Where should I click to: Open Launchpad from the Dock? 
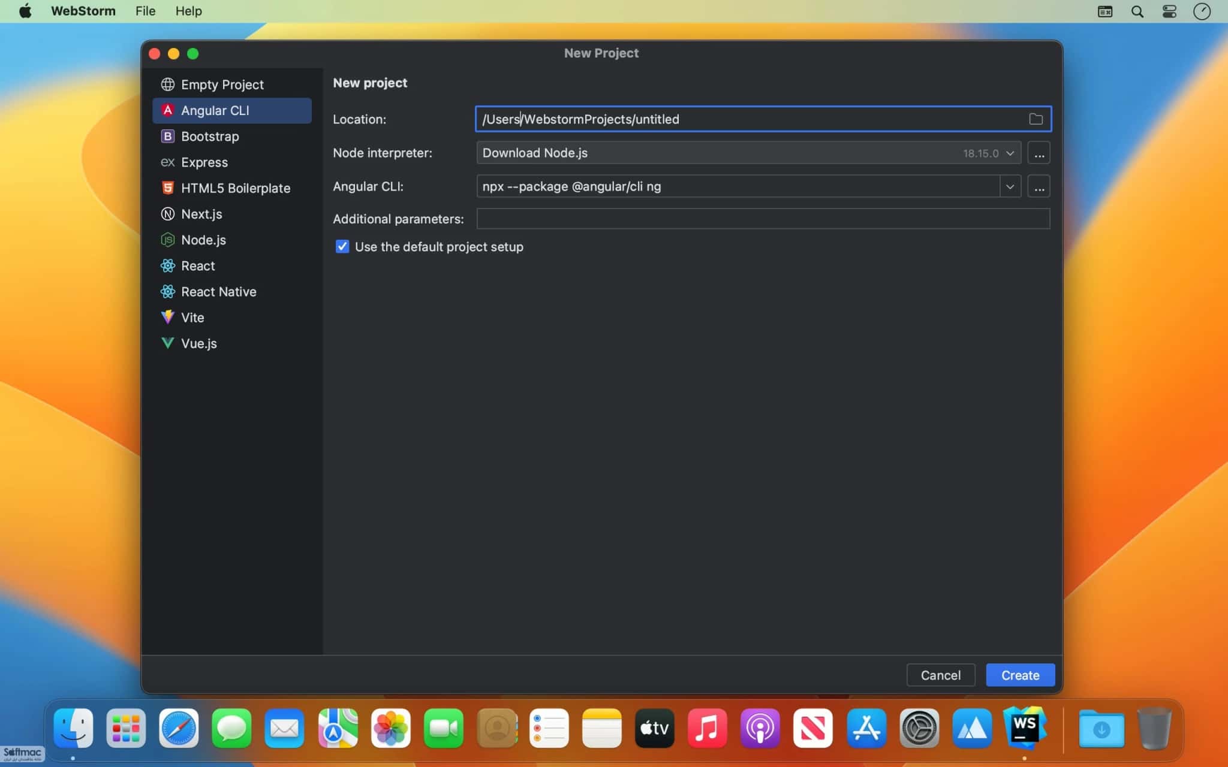126,728
